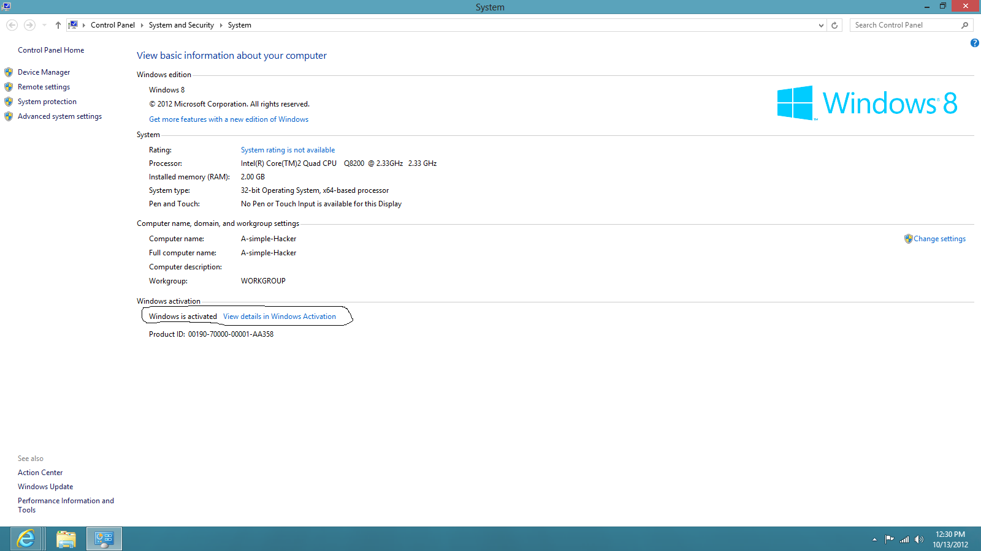Click the processor description text
981x551 pixels.
(x=339, y=163)
